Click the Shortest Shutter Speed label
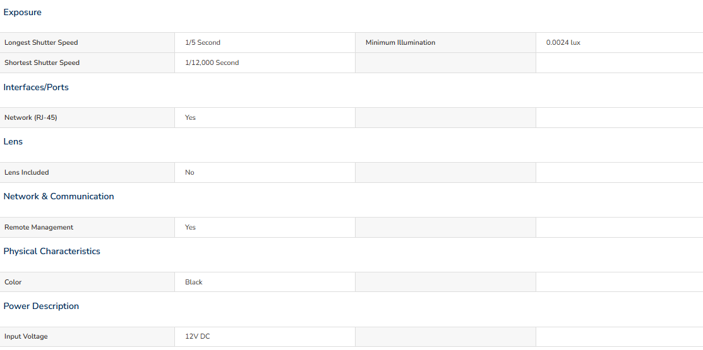Image resolution: width=703 pixels, height=350 pixels. pyautogui.click(x=42, y=62)
